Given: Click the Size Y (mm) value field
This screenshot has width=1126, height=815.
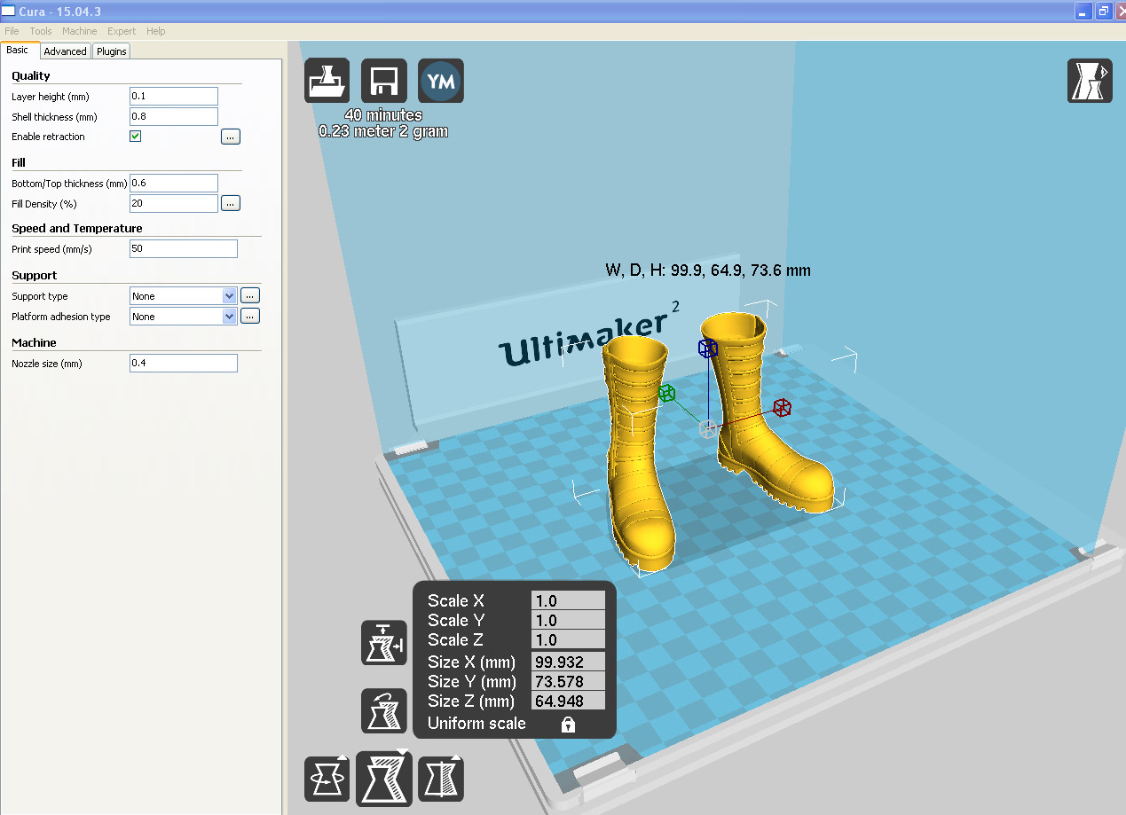Looking at the screenshot, I should click(x=568, y=681).
